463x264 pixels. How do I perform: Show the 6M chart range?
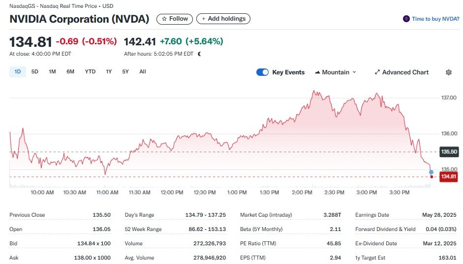click(70, 72)
